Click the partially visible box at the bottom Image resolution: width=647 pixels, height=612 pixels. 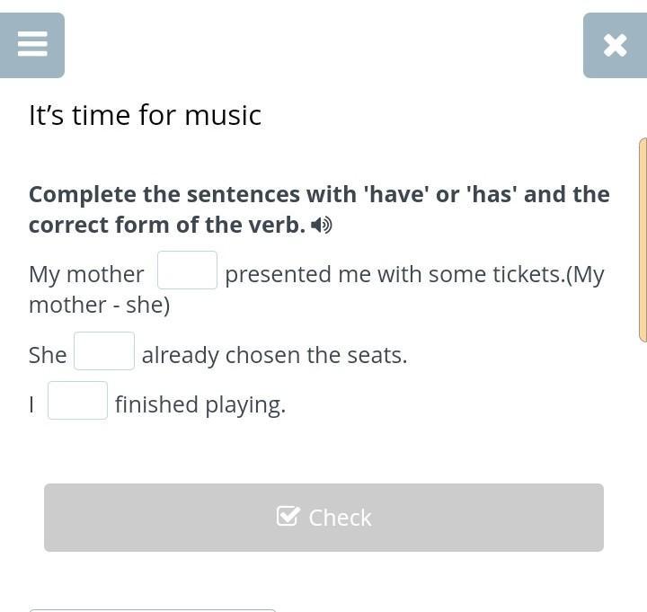[x=153, y=610]
